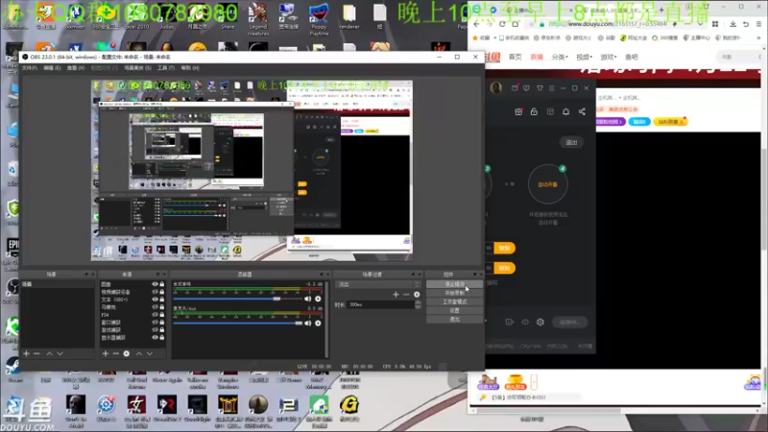The width and height of the screenshot is (768, 432).
Task: Open the yellow G desktop shortcut
Action: [349, 409]
